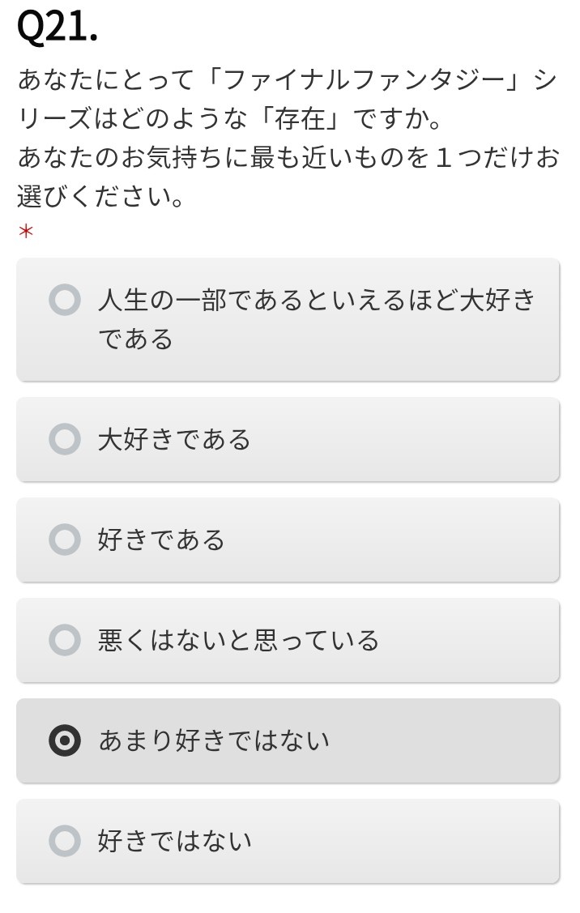Click the red required asterisk marker

point(26,233)
